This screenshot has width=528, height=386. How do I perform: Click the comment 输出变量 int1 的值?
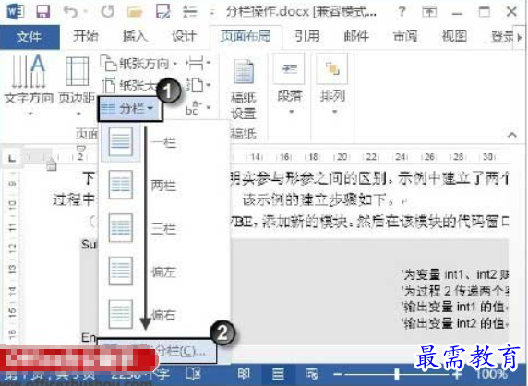point(453,308)
